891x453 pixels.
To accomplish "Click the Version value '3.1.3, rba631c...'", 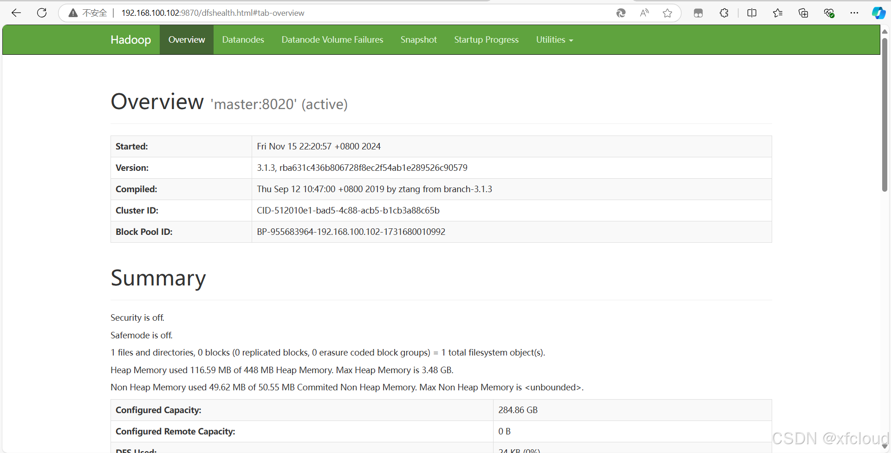I will [x=362, y=168].
